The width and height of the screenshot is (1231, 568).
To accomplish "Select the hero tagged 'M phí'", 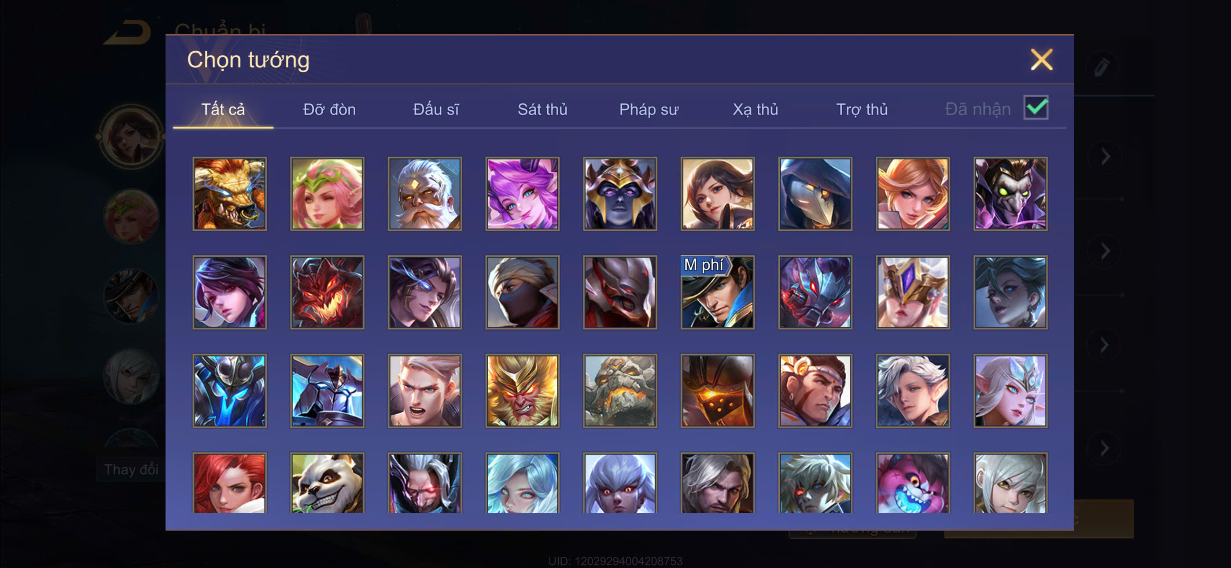I will (x=717, y=292).
